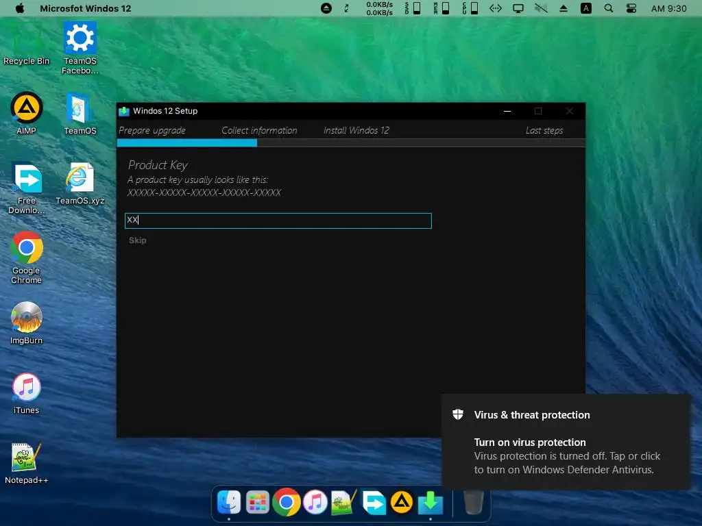Minimize the Windos 12 Setup window
Screen dimensions: 702x526
click(x=507, y=111)
